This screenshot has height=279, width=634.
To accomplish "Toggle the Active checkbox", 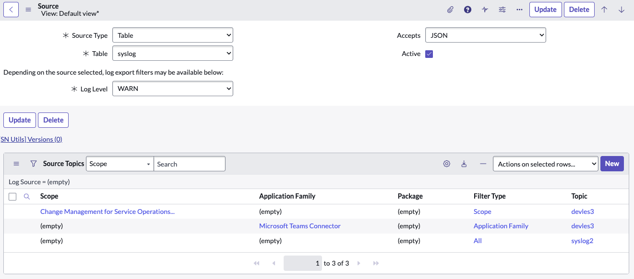I will [429, 54].
